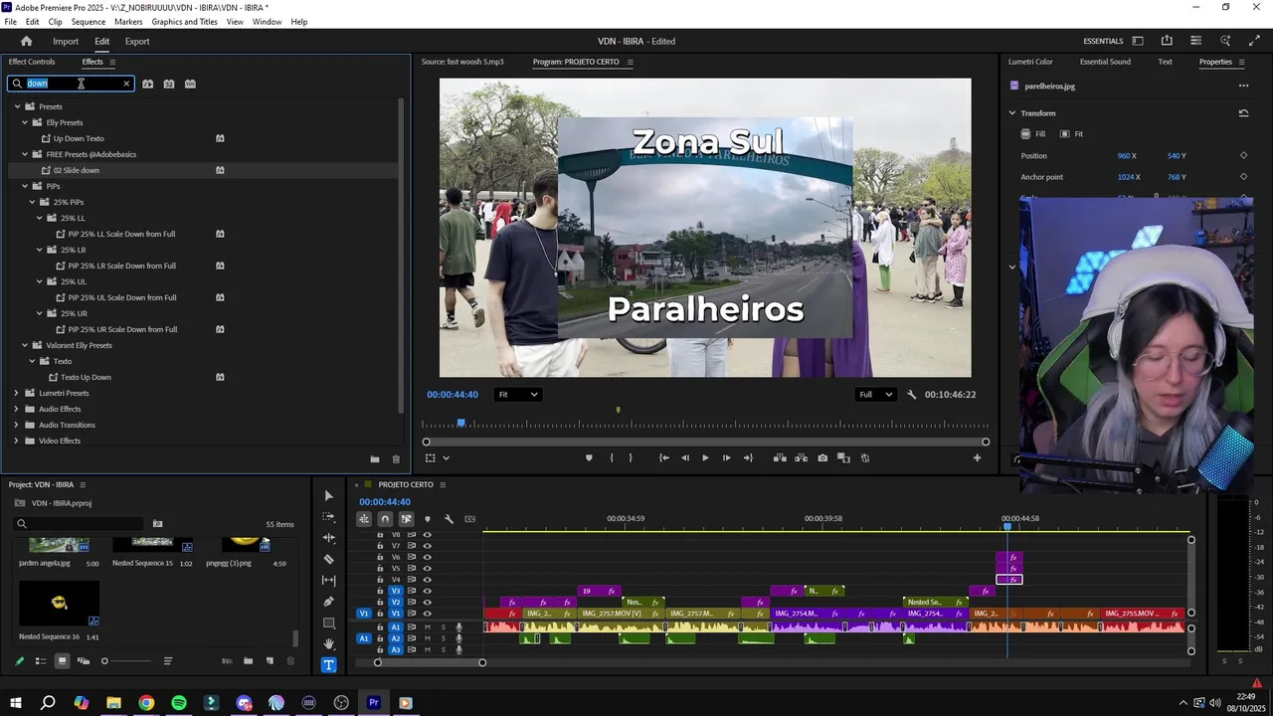Open the Fit zoom level dropdown
The image size is (1273, 716).
click(x=518, y=395)
